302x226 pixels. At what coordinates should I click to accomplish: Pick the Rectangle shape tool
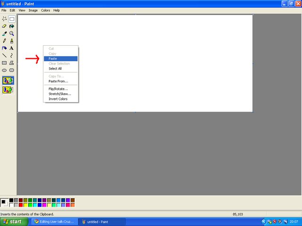pyautogui.click(x=4, y=63)
